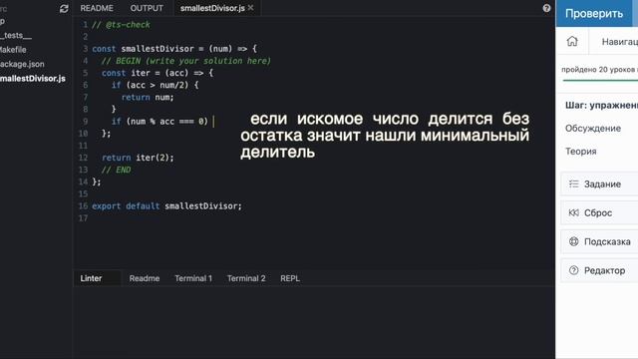Click code line 'return iter(2);'
The image size is (638, 359).
pos(138,158)
